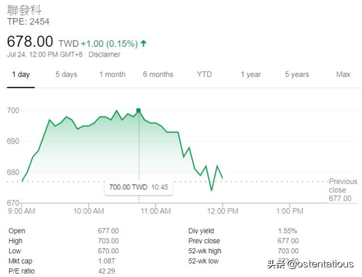Viewport: 362px width, 277px height.
Task: Click the green up arrow icon
Action: coord(144,43)
